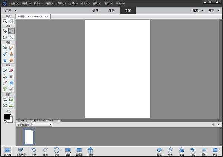
Task: Select the Red Eye Removal tool
Action: coord(5,48)
